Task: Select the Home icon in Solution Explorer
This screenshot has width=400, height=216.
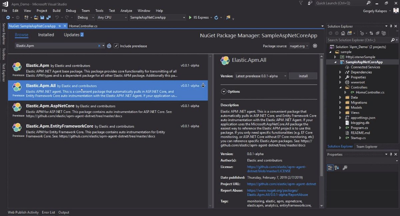Action: pyautogui.click(x=343, y=33)
